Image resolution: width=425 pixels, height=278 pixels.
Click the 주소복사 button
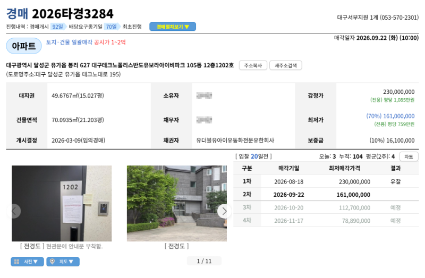[253, 65]
